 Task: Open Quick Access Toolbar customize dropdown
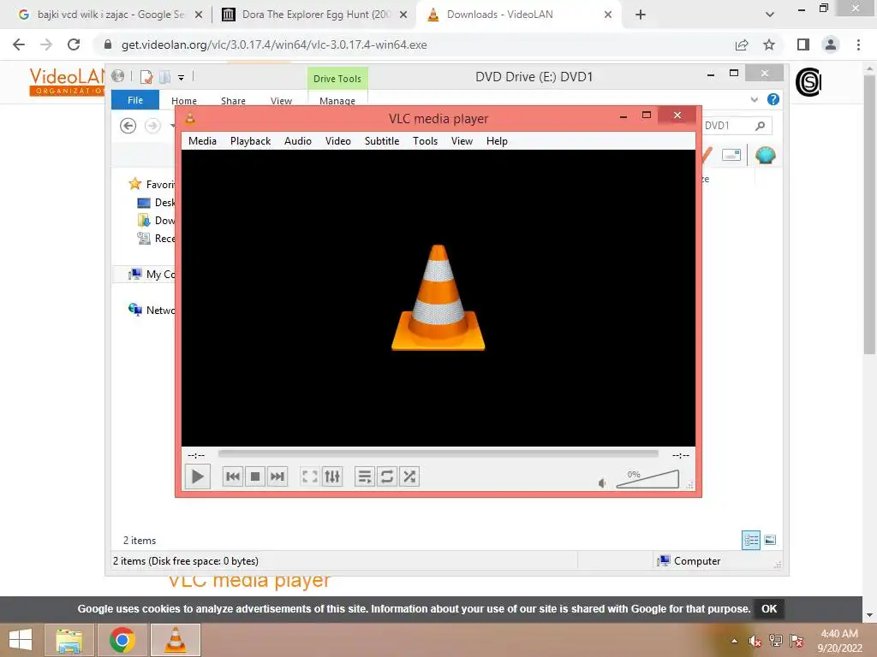coord(182,78)
